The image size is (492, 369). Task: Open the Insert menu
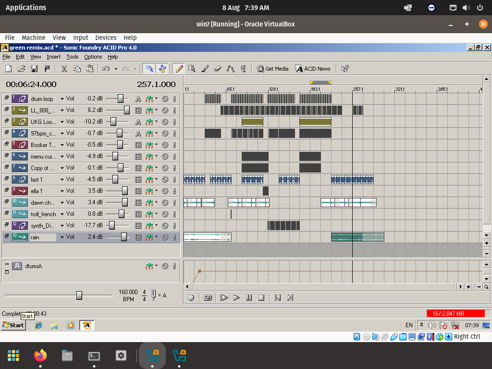pyautogui.click(x=54, y=57)
